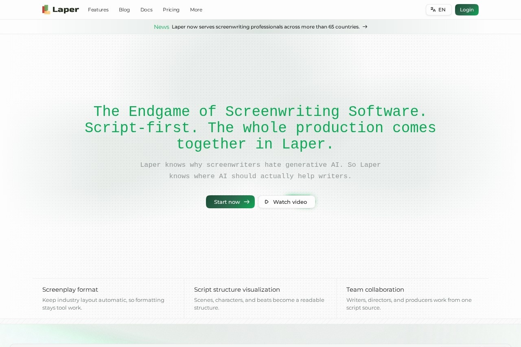521x347 pixels.
Task: Open the EN language selector
Action: (x=439, y=10)
